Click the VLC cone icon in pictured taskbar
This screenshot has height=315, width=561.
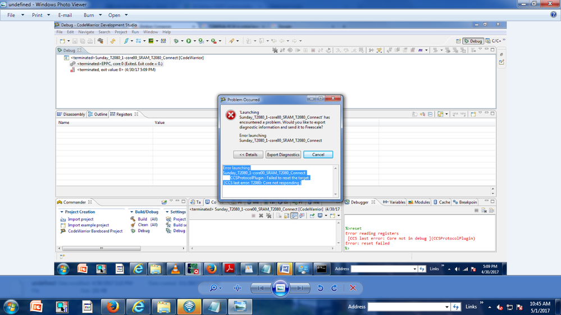coord(175,269)
